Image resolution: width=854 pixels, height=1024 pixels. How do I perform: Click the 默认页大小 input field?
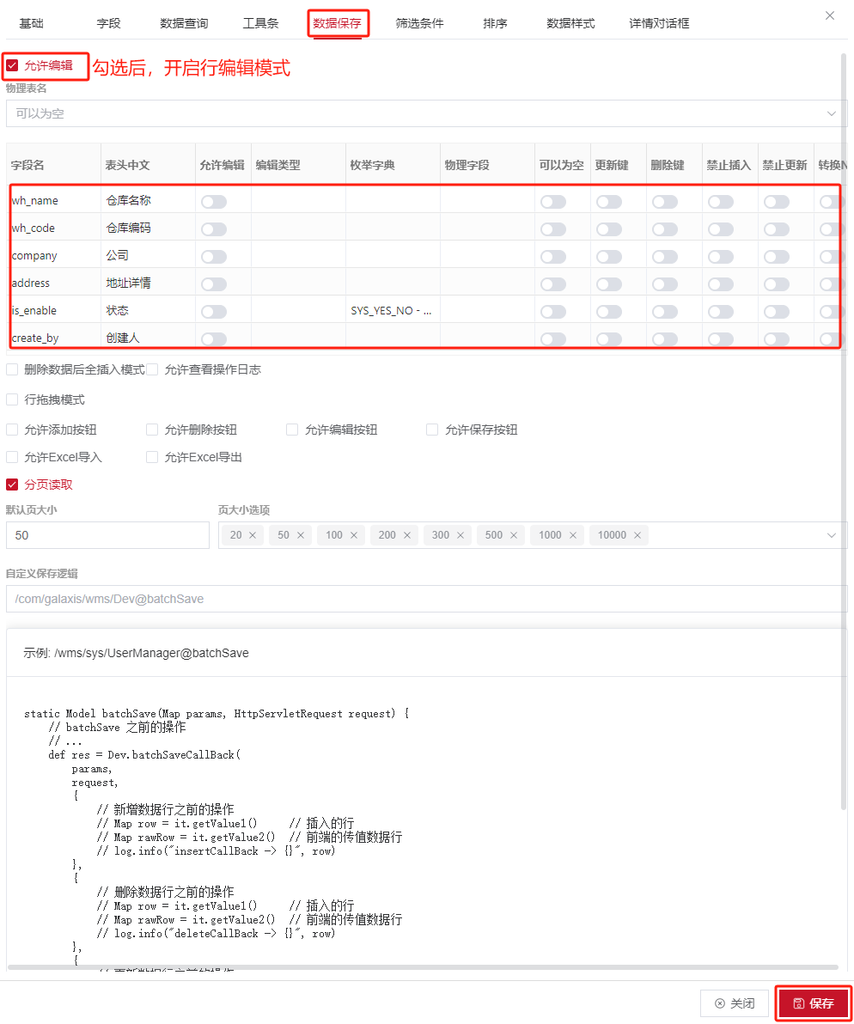pyautogui.click(x=107, y=535)
